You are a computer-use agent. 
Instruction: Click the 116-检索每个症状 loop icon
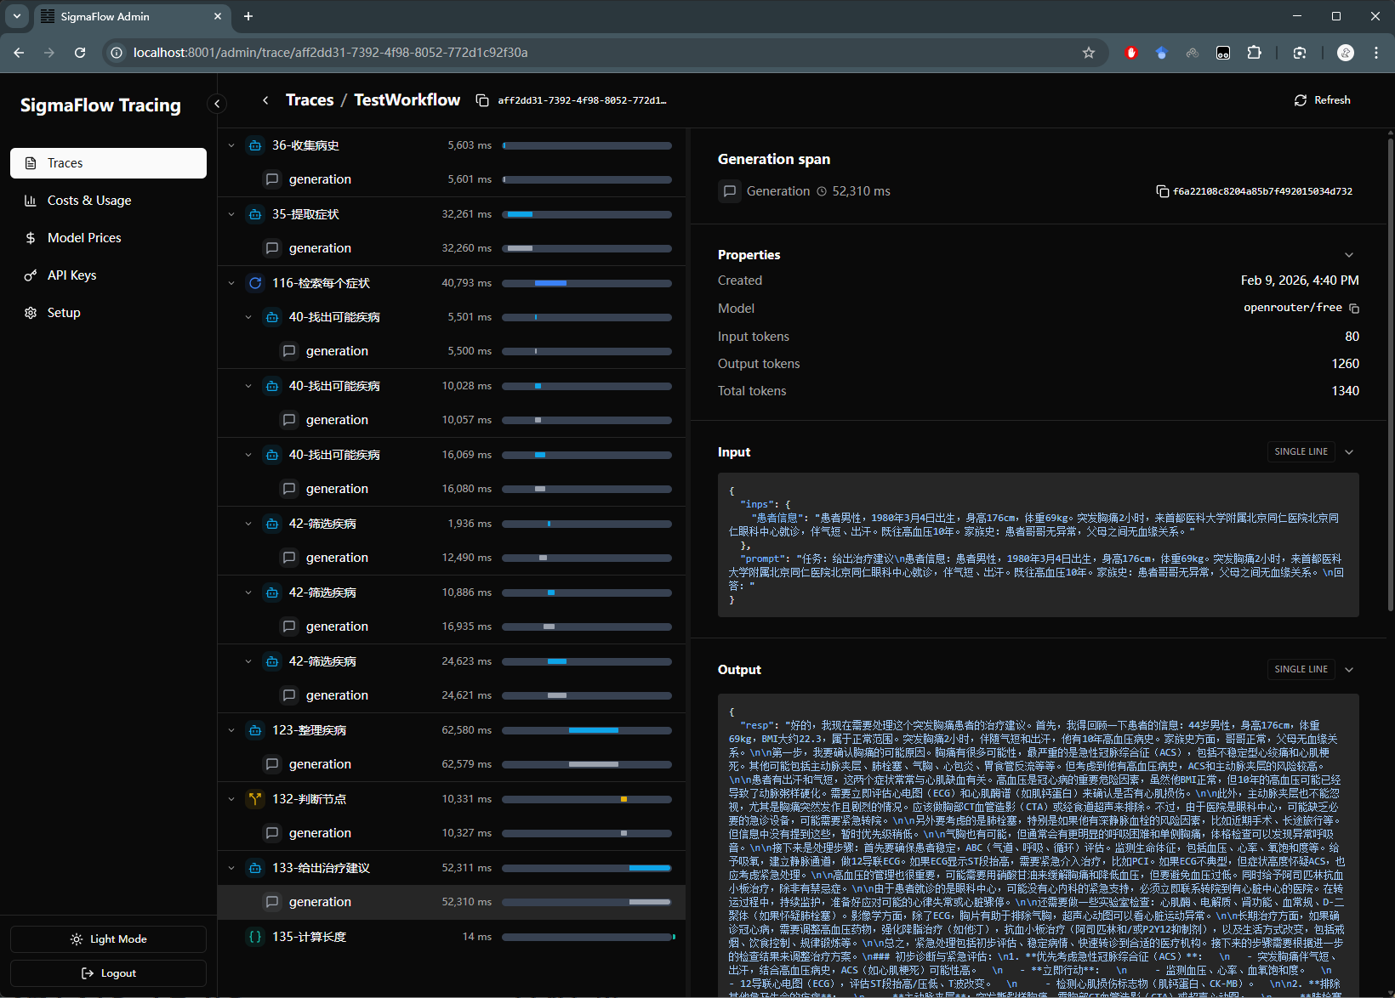(x=255, y=283)
